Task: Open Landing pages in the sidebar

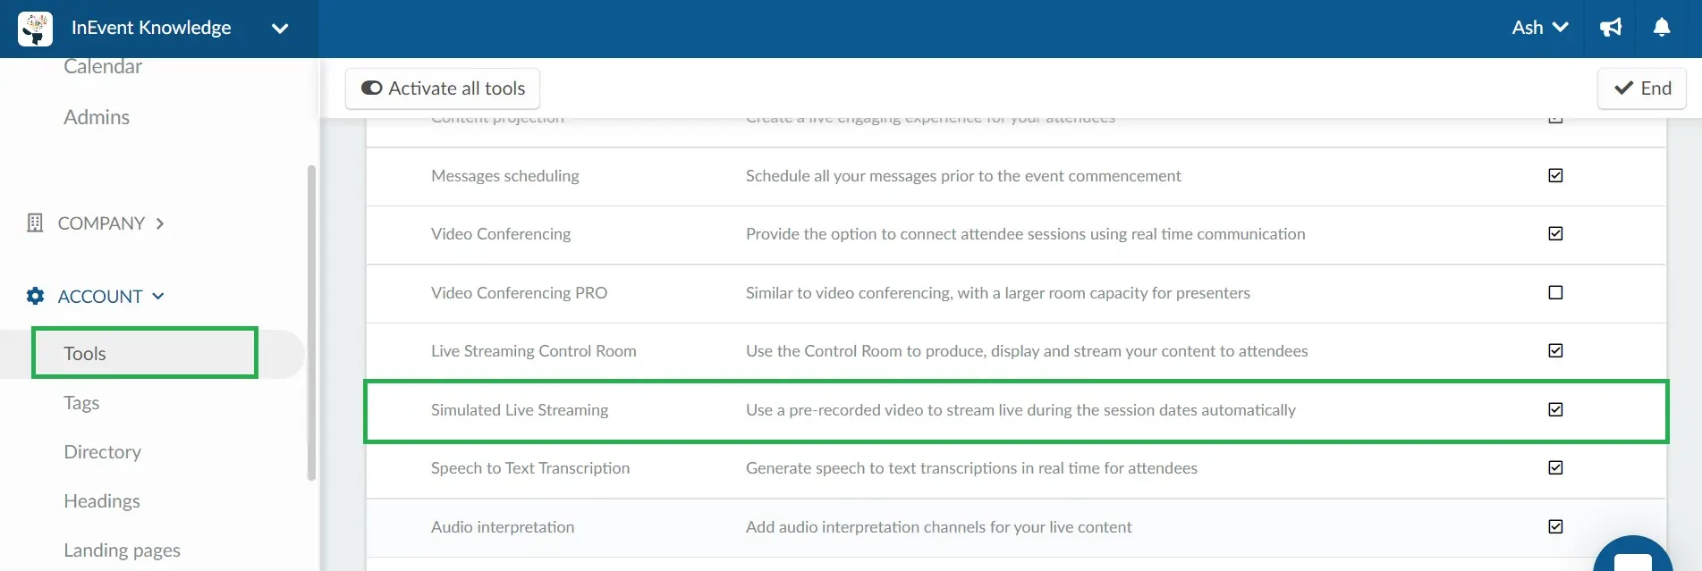Action: 123,550
